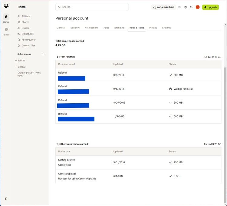227x206 pixels.
Task: Open the account avatar menu
Action: (198, 7)
